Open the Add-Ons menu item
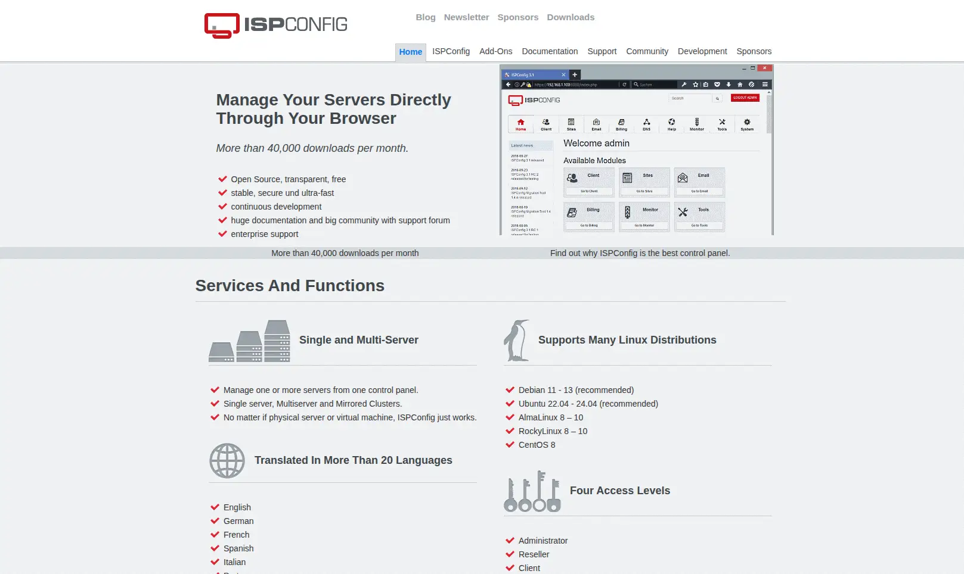The width and height of the screenshot is (964, 574). tap(496, 51)
